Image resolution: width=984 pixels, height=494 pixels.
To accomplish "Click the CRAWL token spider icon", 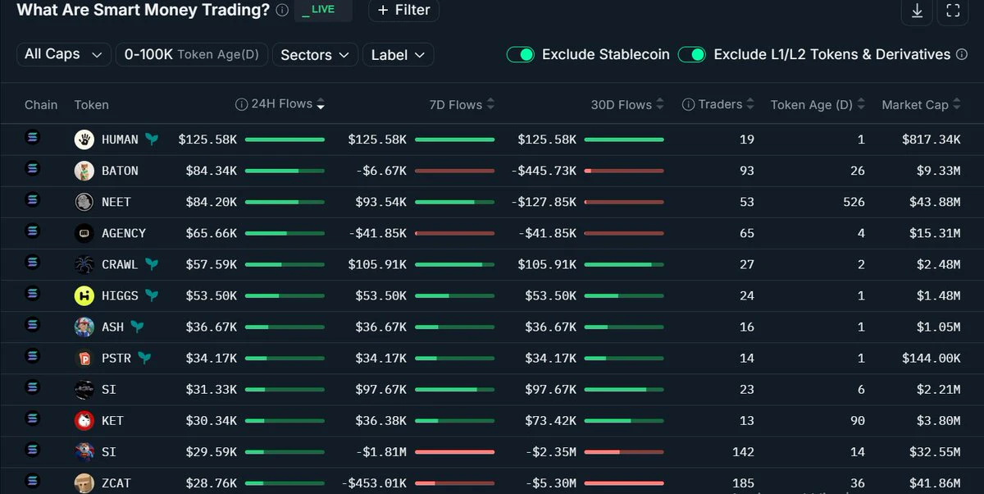I will point(84,264).
